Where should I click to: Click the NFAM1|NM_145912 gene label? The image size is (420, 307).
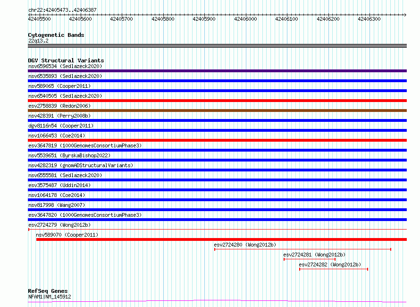click(50, 297)
